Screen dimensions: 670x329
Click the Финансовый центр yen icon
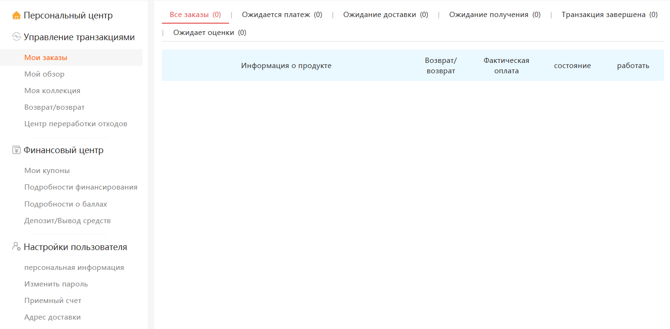point(16,150)
